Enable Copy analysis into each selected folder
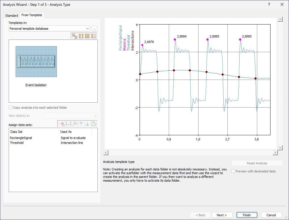289x220 pixels. click(x=11, y=108)
